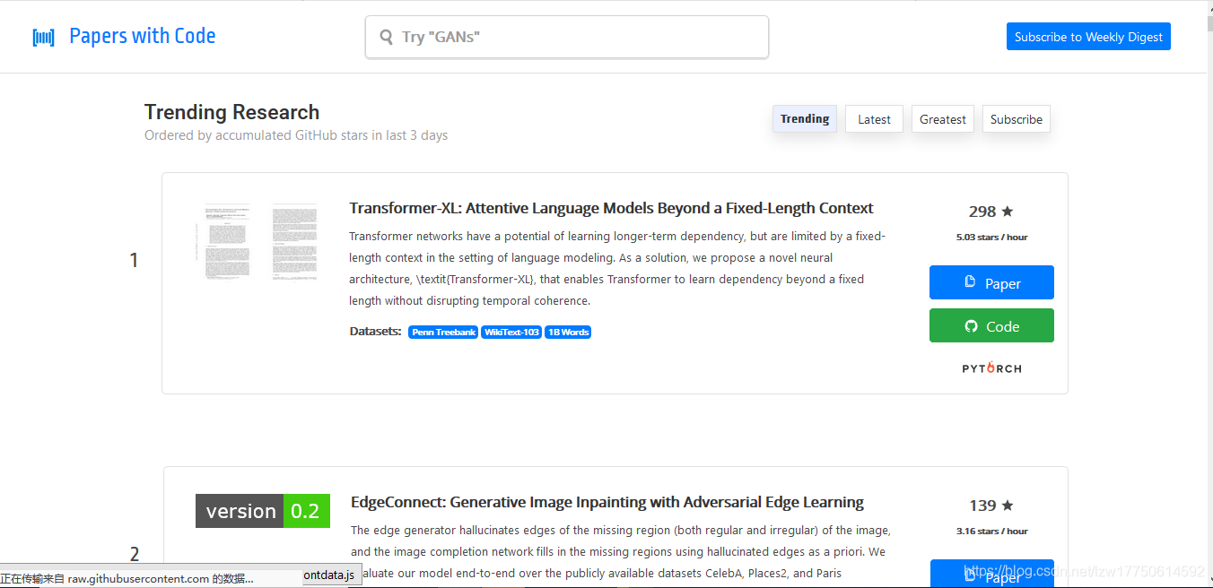Select the 1B Words dataset tag
The height and width of the screenshot is (588, 1213).
pos(568,333)
